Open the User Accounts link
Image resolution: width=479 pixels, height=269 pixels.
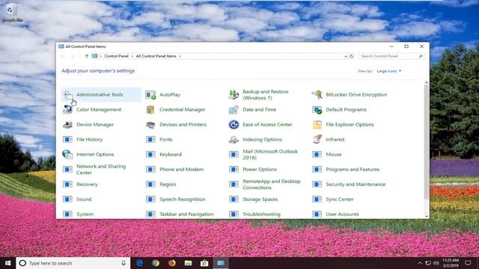point(342,214)
